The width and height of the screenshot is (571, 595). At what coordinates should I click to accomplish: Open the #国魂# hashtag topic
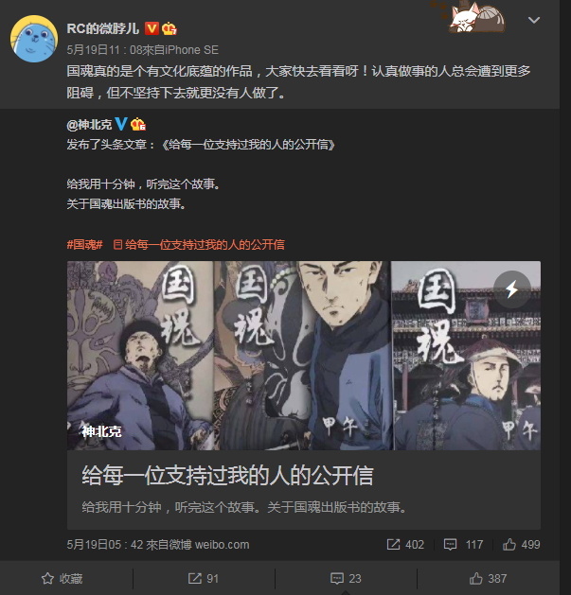pyautogui.click(x=84, y=245)
